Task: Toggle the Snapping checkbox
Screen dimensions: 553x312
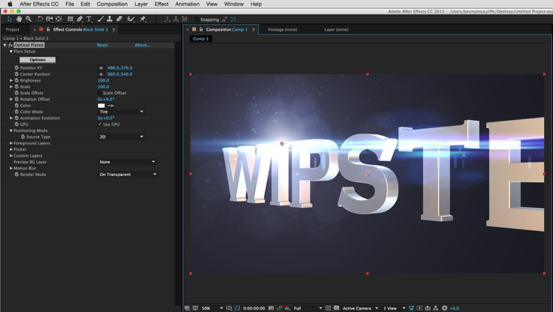Action: (198, 19)
